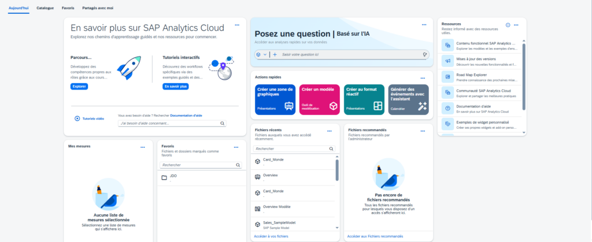Click the JDO folder icon

(164, 178)
